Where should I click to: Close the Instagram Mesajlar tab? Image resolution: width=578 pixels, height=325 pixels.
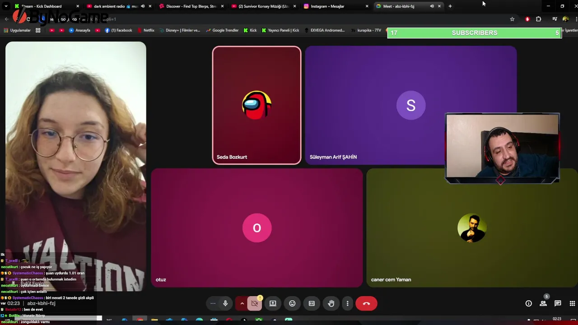(367, 6)
